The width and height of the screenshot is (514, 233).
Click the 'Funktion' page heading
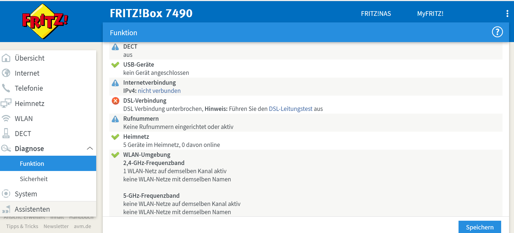click(124, 33)
